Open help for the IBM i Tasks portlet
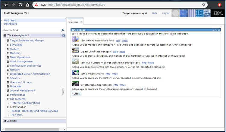 click(213, 30)
